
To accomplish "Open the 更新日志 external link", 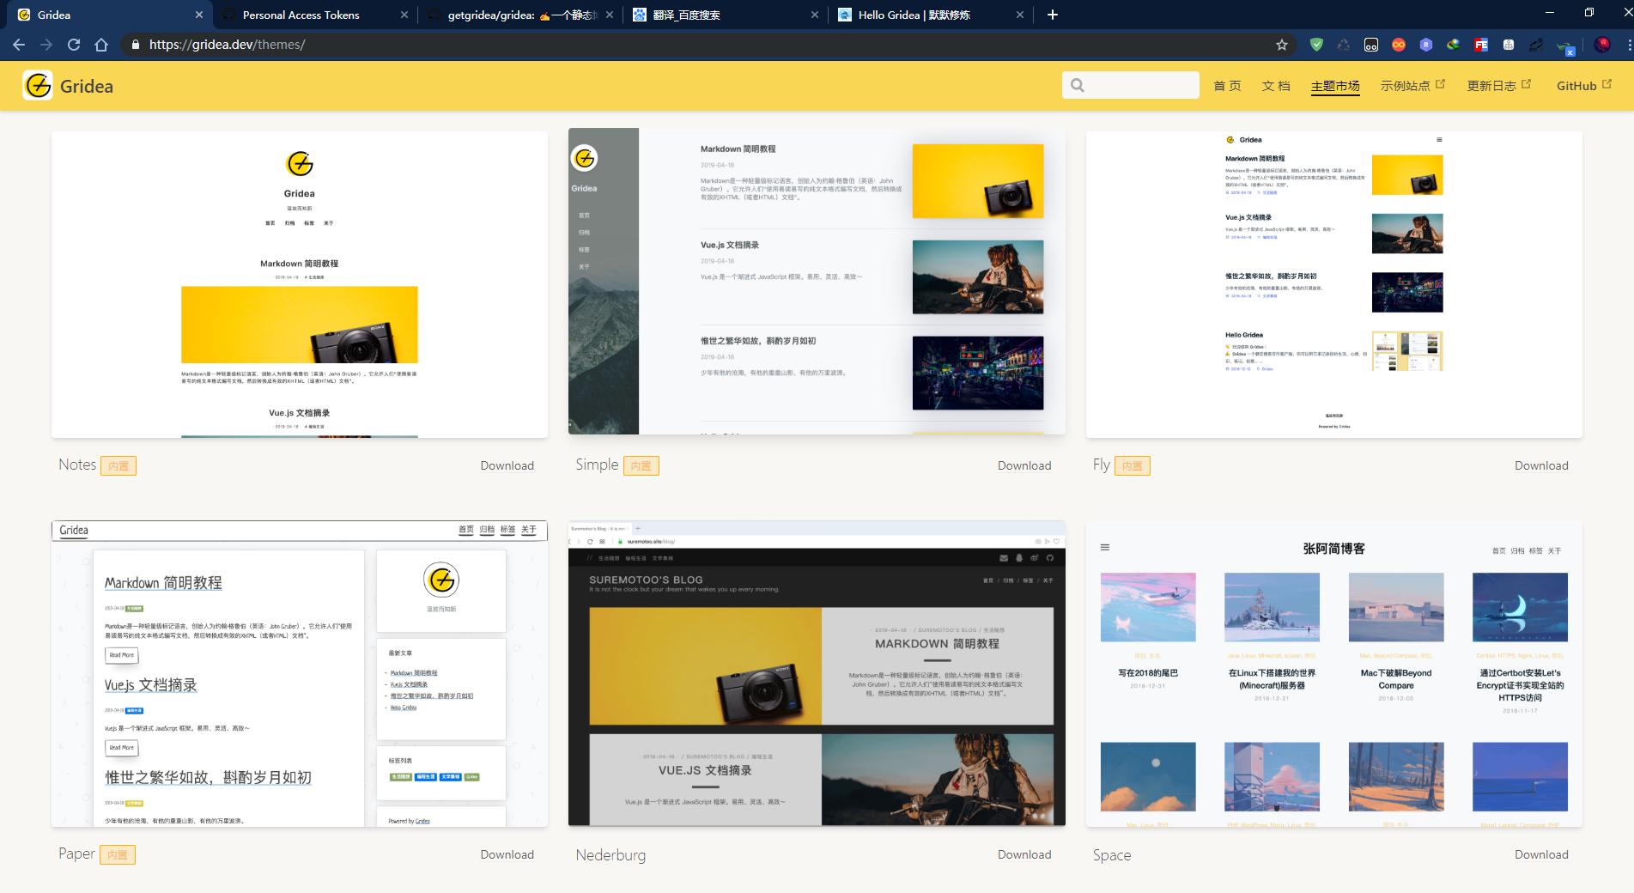I will (1498, 86).
